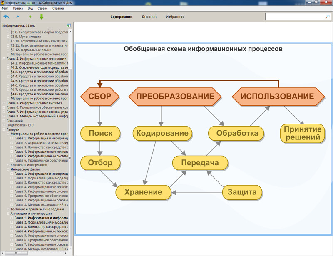Open §3.8. Гипертекстовая форма in the tree
Screen dimensions: 333x256
[x=39, y=32]
